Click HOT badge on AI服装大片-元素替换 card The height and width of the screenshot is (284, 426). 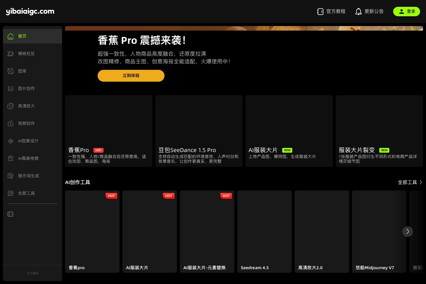tap(226, 196)
